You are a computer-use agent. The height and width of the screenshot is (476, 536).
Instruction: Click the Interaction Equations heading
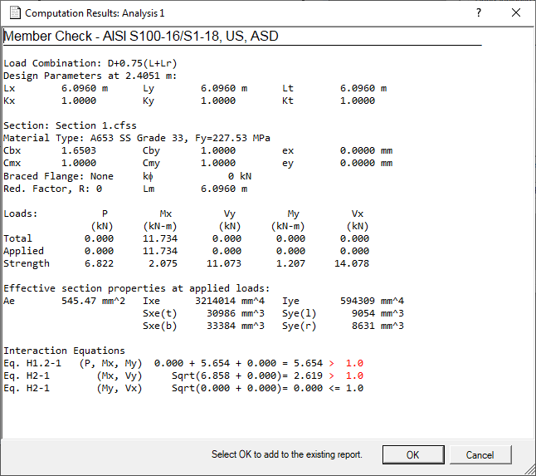[64, 351]
